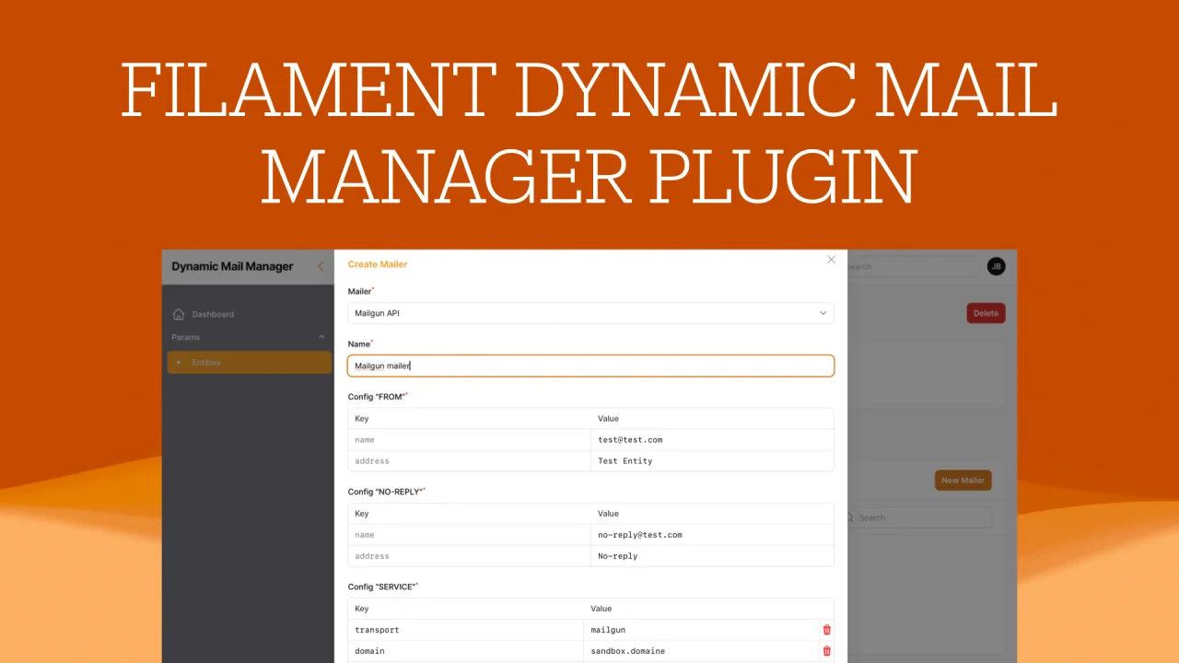1179x663 pixels.
Task: Select the Entities item in the sidebar
Action: (x=206, y=362)
